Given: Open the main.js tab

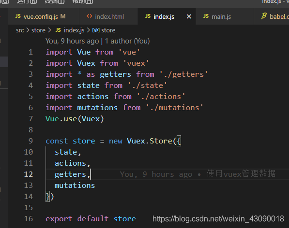Looking at the screenshot, I should 225,16.
